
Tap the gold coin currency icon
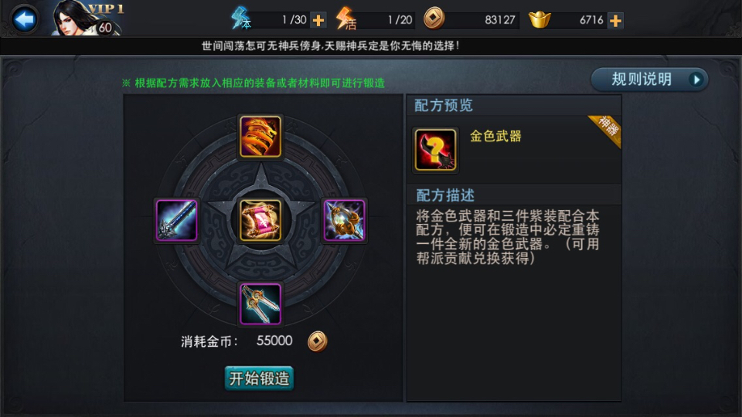coord(434,19)
